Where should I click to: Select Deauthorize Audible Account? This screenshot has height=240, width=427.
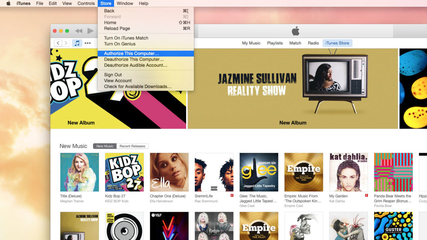point(146,65)
